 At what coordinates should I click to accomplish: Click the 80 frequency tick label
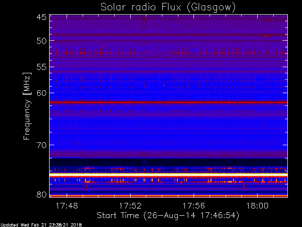pos(42,194)
